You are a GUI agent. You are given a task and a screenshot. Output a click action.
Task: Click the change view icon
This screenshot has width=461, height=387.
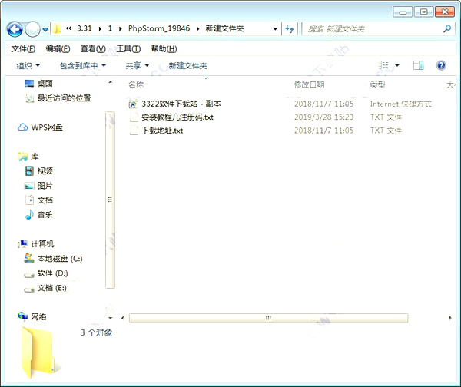click(383, 65)
